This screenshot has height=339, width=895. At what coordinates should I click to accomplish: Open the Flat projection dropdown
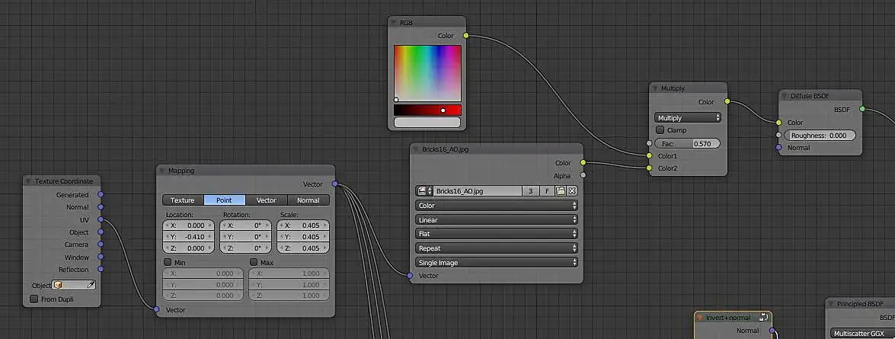497,233
